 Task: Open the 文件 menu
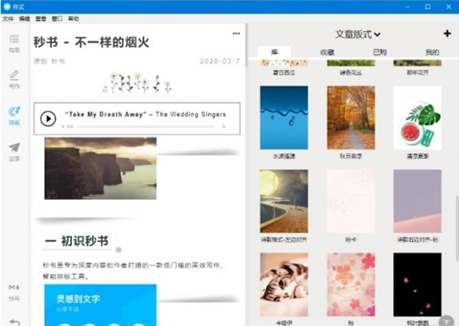(8, 18)
